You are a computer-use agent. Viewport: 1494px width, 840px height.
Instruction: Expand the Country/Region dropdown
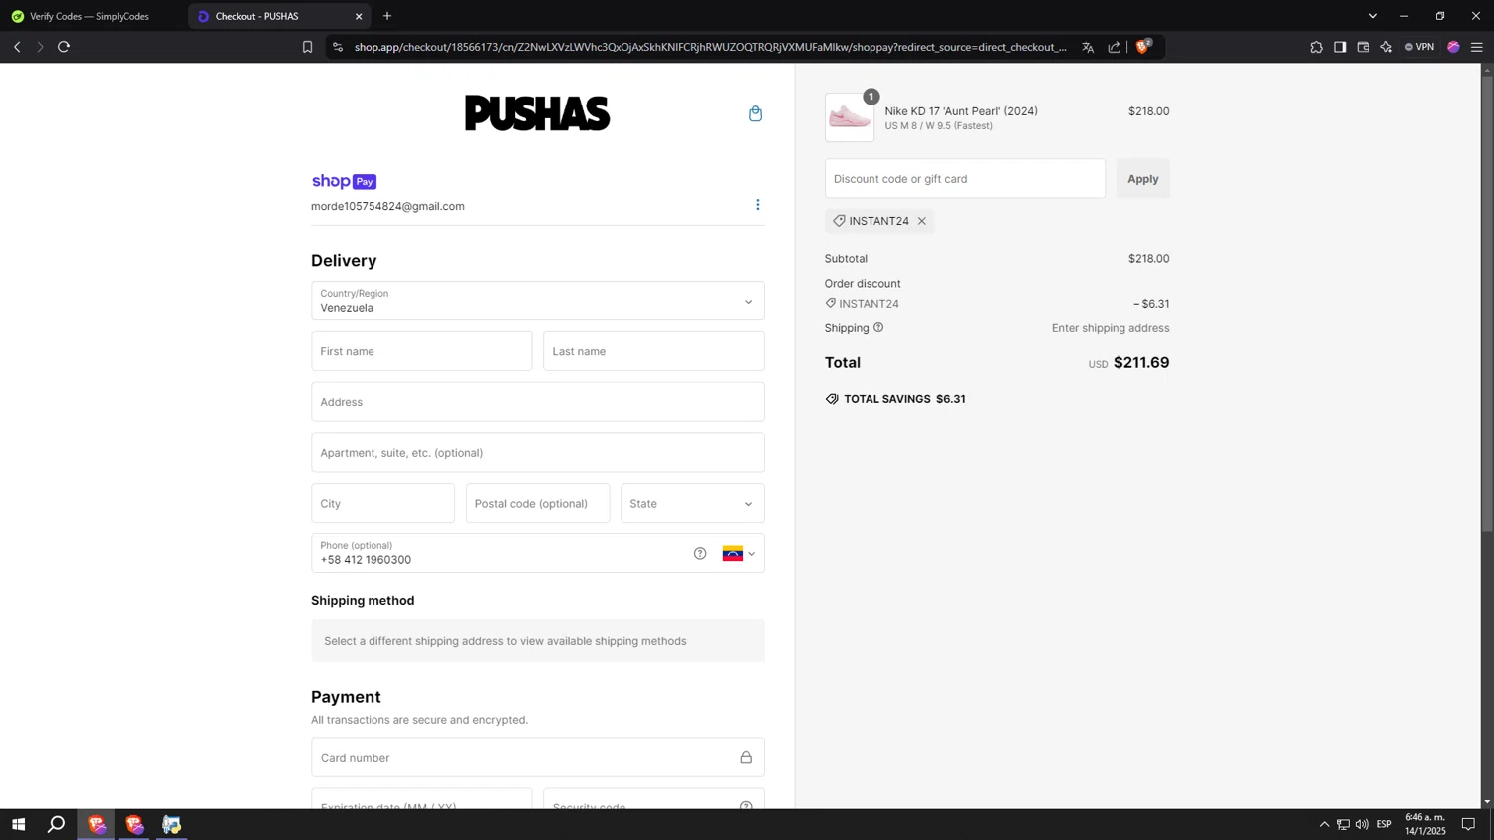pyautogui.click(x=538, y=301)
